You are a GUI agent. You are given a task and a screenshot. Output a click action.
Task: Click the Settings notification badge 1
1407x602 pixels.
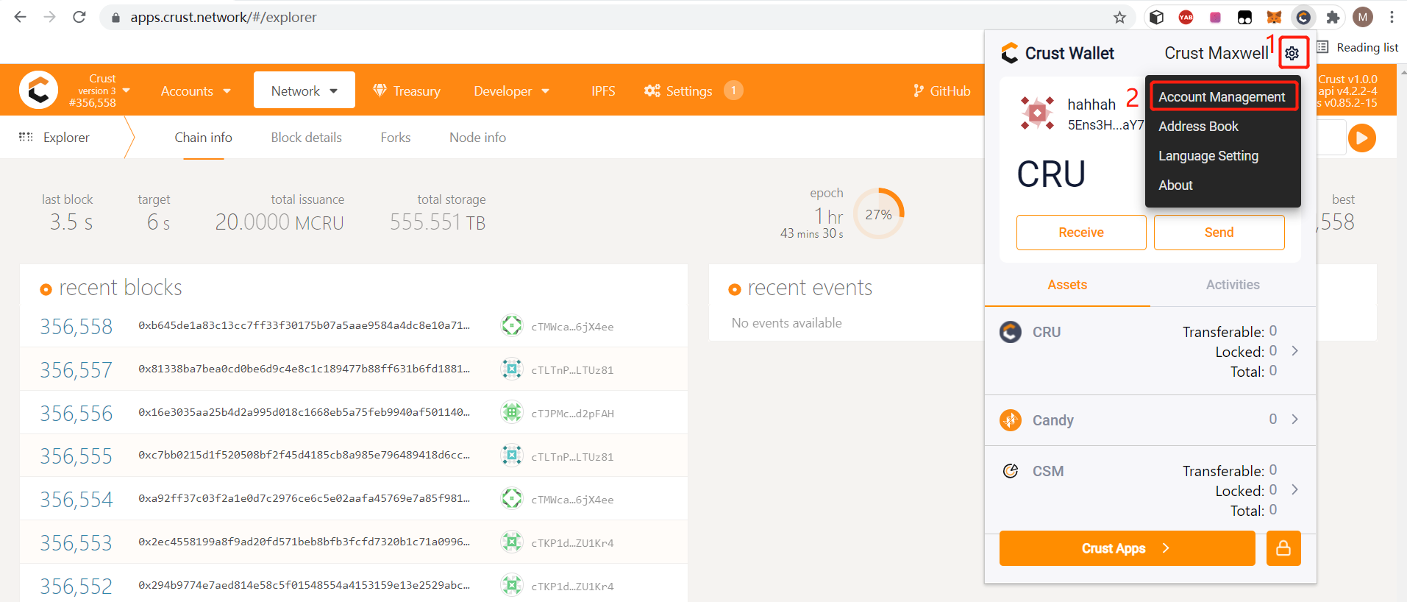point(733,90)
